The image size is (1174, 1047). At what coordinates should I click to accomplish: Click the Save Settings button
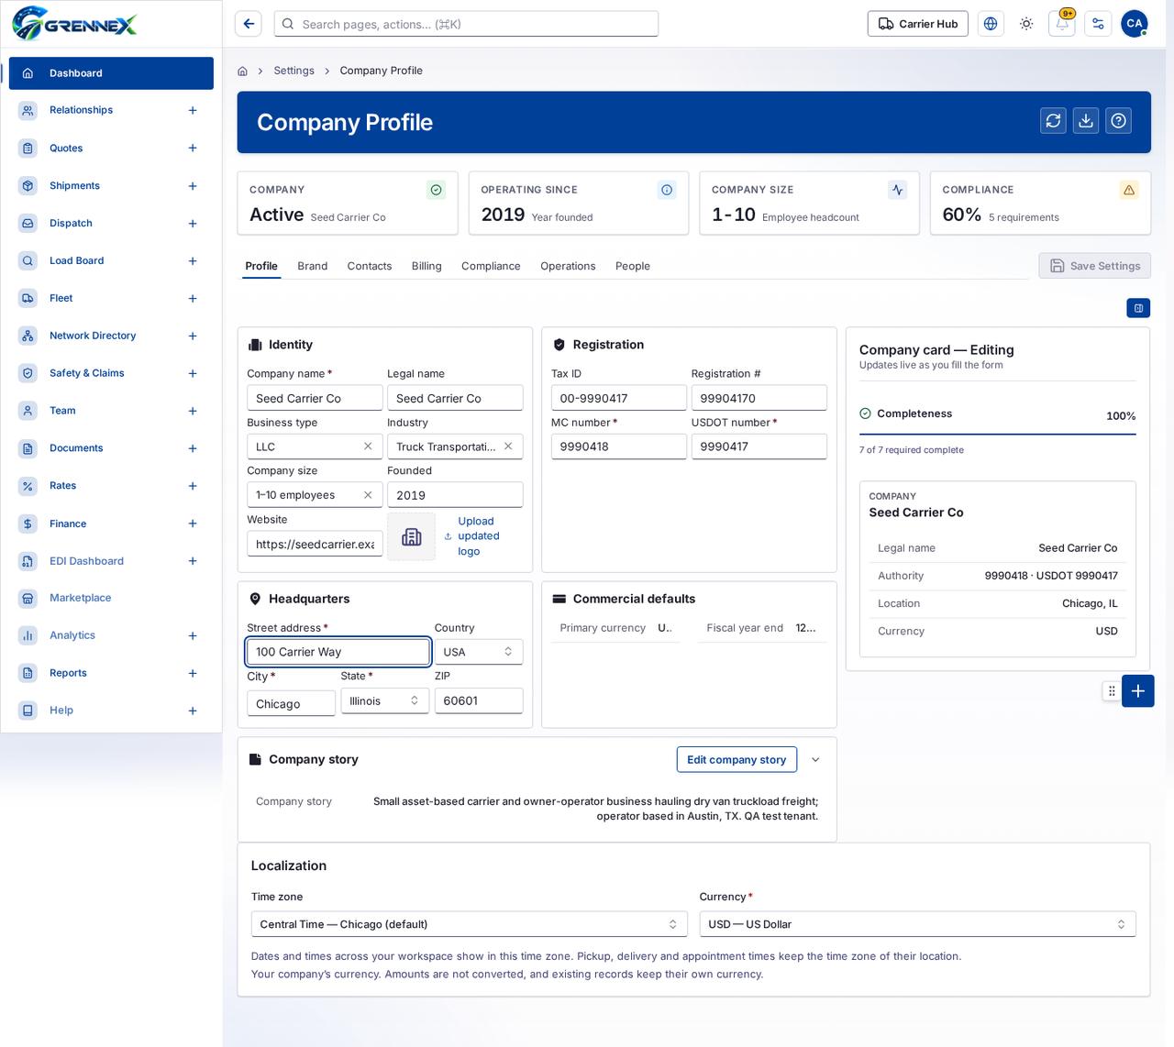coord(1095,266)
